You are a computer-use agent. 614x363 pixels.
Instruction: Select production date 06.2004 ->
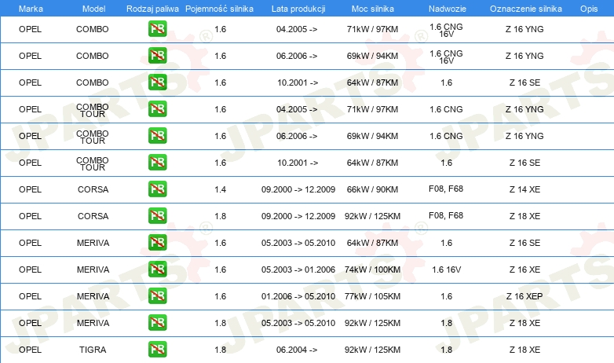(297, 350)
